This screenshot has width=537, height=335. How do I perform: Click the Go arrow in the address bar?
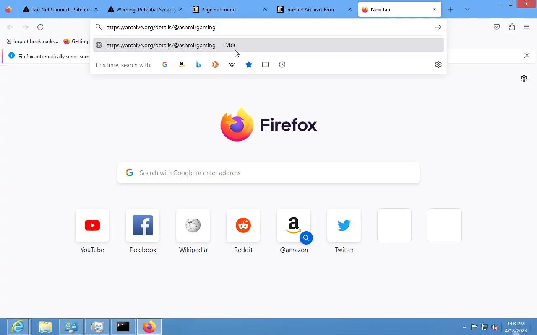click(x=438, y=27)
